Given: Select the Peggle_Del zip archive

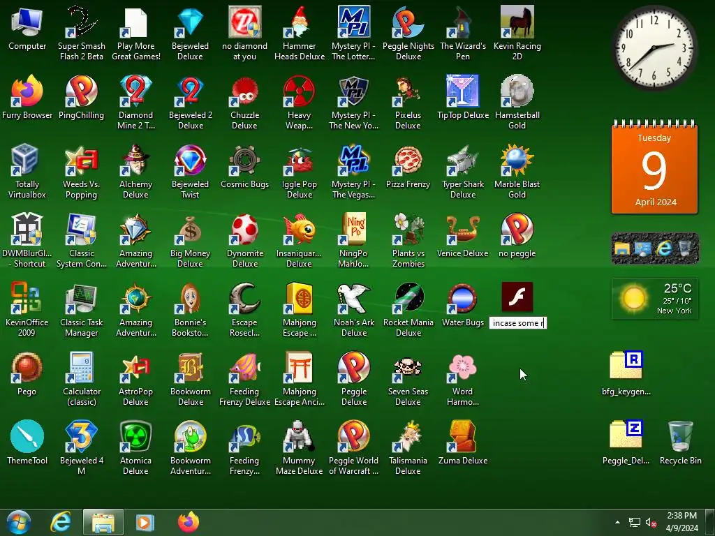Looking at the screenshot, I should [x=626, y=435].
